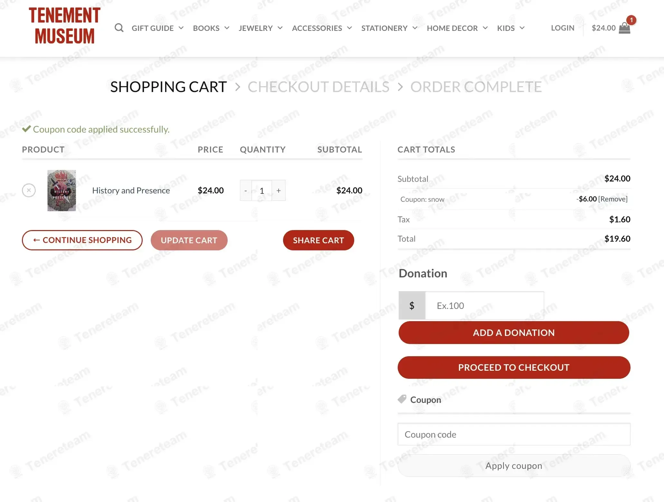Click the Tenement Museum logo
Screen dimensions: 664x502
[x=65, y=26]
